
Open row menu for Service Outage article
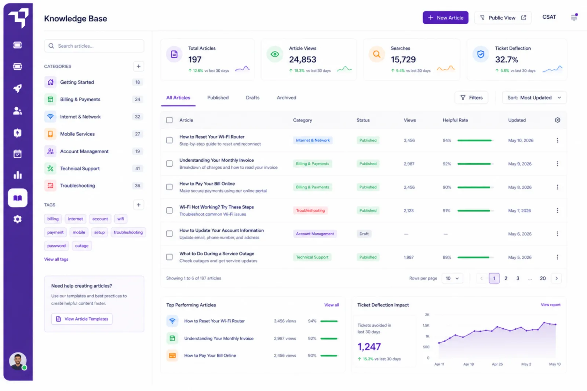point(557,257)
